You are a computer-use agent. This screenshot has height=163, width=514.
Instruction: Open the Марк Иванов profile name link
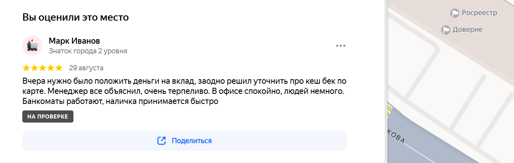74,41
